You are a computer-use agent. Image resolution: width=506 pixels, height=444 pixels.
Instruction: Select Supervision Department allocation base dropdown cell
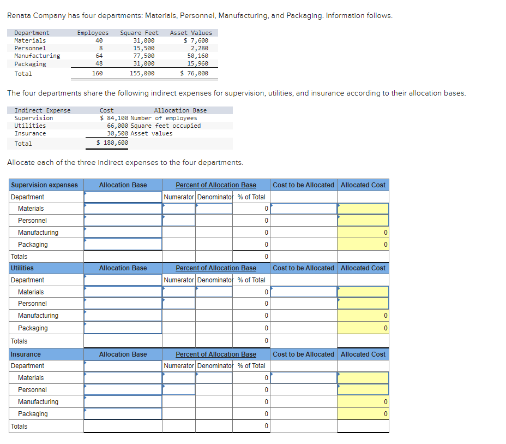point(123,197)
